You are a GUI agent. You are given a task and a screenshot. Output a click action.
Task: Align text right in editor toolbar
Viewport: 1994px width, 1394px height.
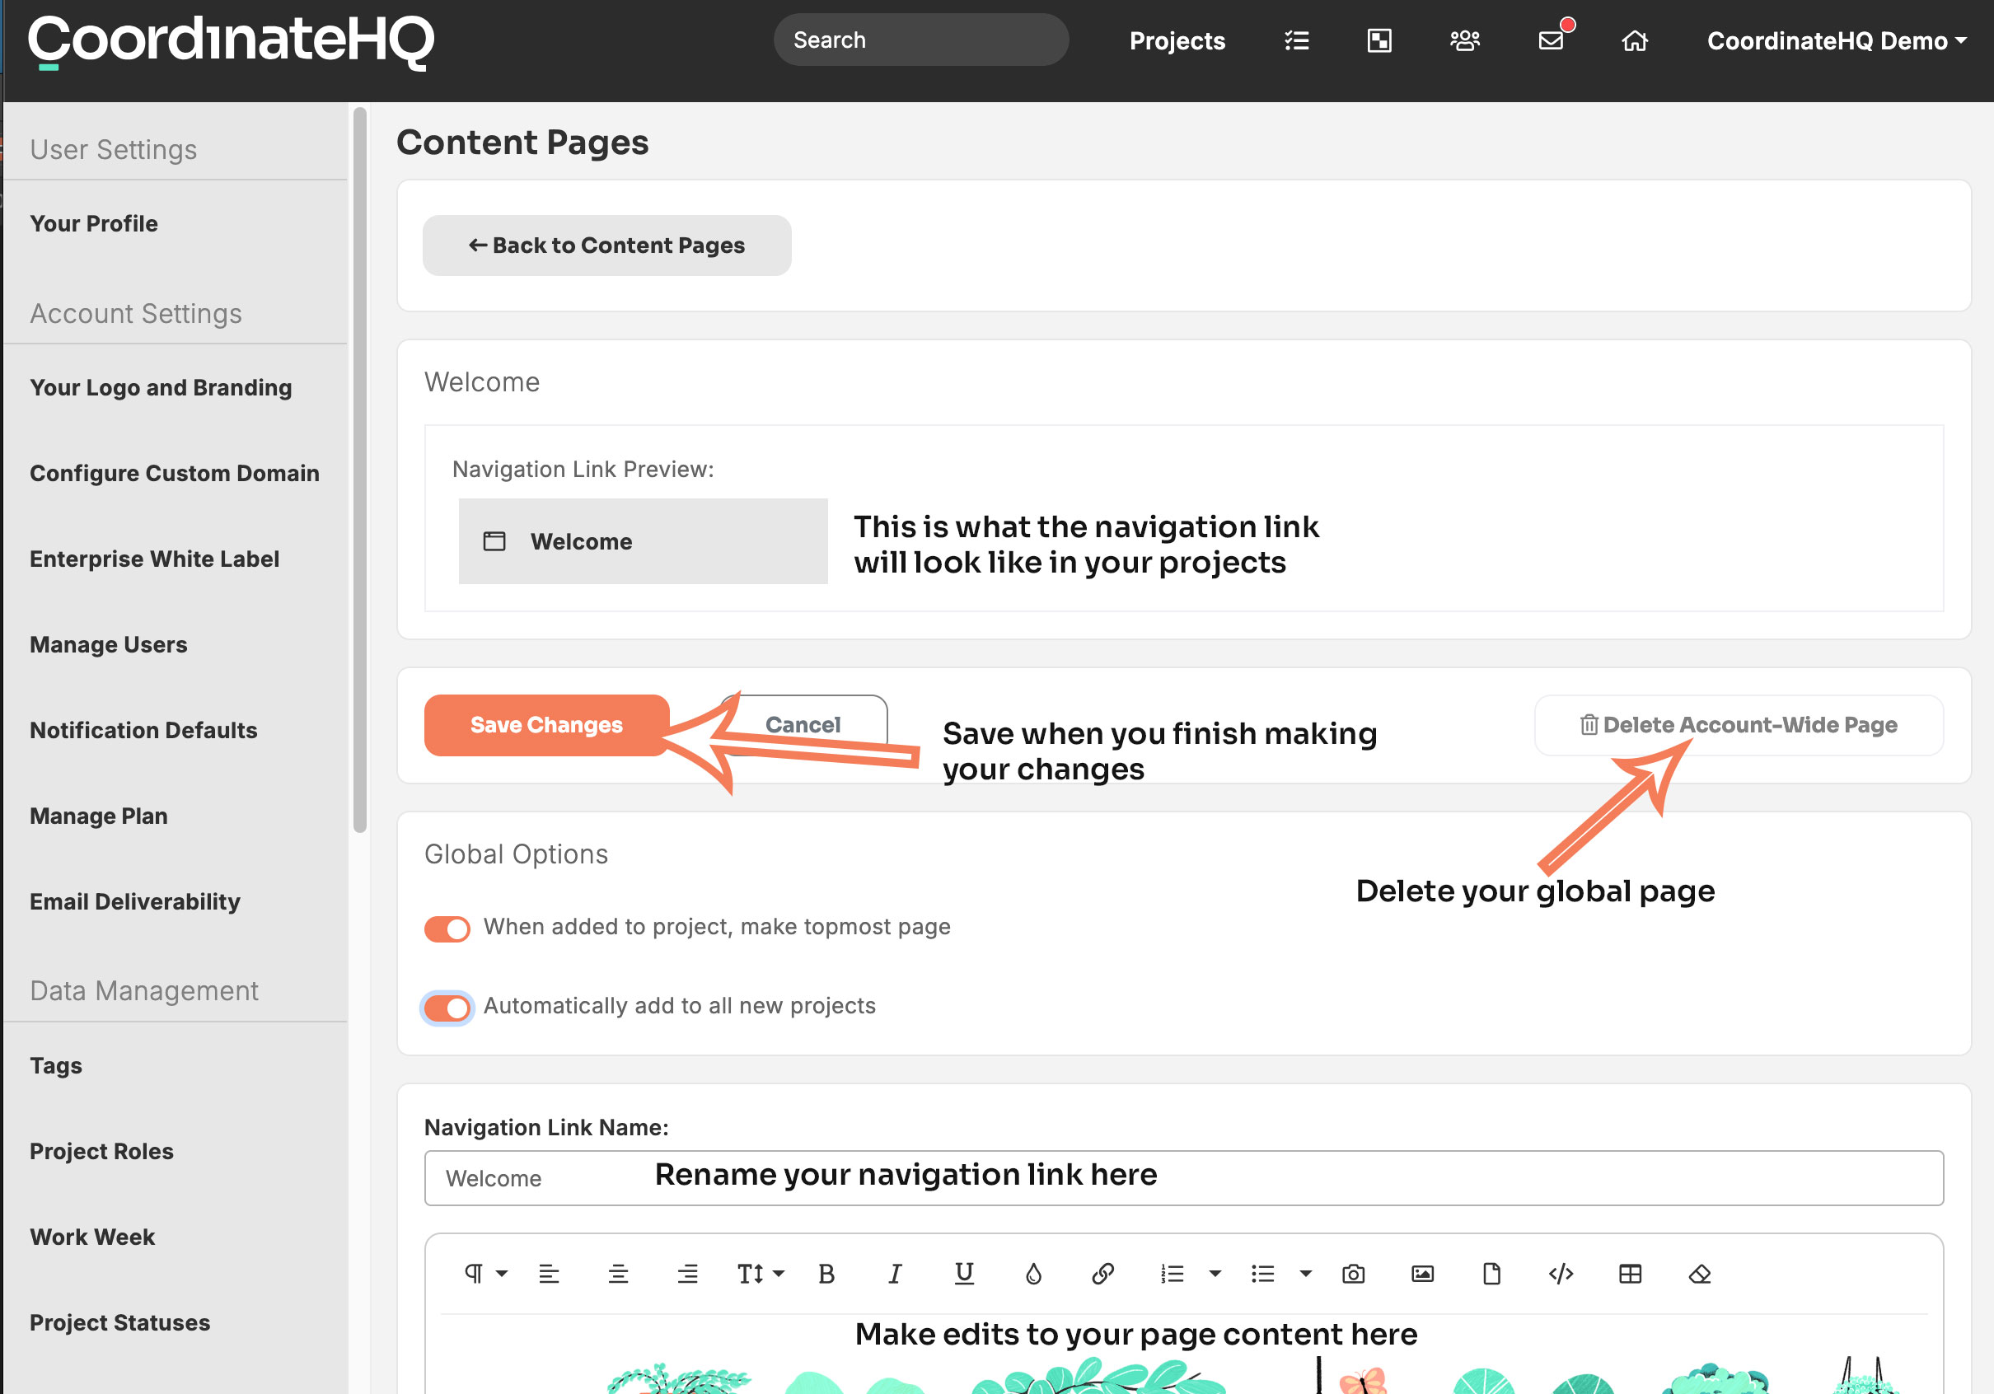point(687,1273)
